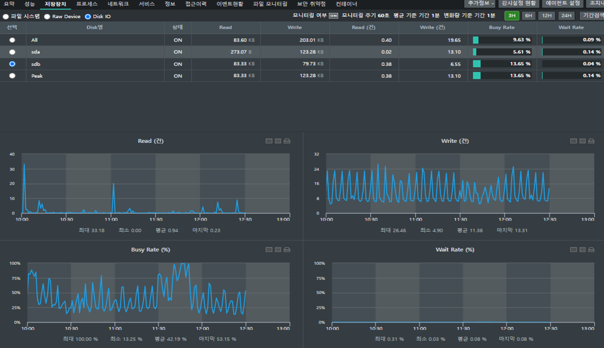Click the 감시설정 현황 button
Image resolution: width=604 pixels, height=348 pixels.
[x=519, y=4]
